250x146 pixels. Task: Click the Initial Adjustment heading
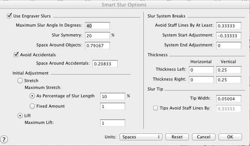coord(30,73)
